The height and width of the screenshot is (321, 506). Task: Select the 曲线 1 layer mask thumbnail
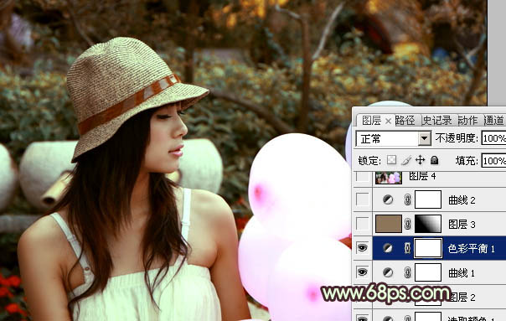pos(428,272)
